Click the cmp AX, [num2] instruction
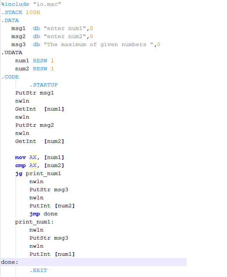This screenshot has height=277, width=227. click(x=40, y=165)
